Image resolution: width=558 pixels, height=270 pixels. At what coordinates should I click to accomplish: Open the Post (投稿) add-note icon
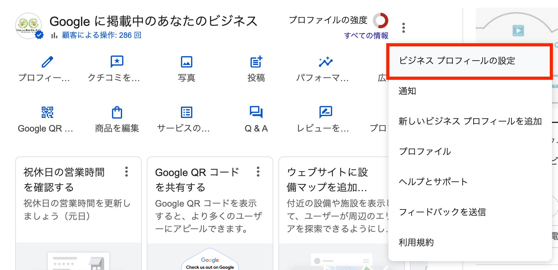[x=256, y=62]
